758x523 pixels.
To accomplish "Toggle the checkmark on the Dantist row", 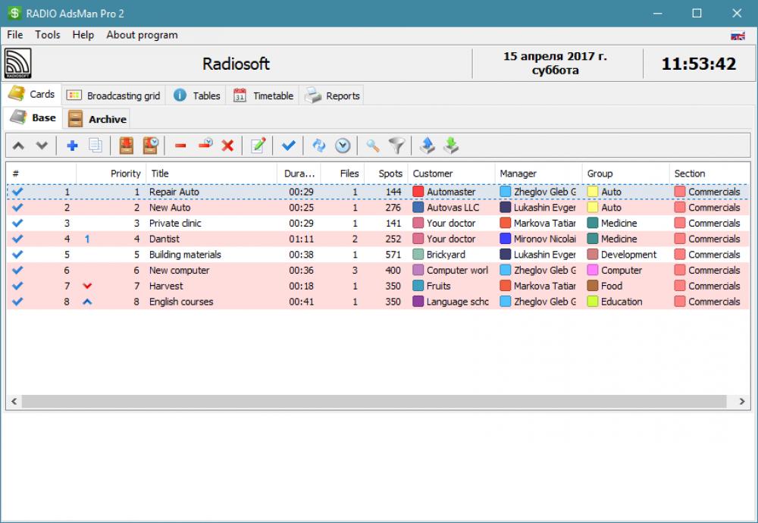I will point(17,239).
